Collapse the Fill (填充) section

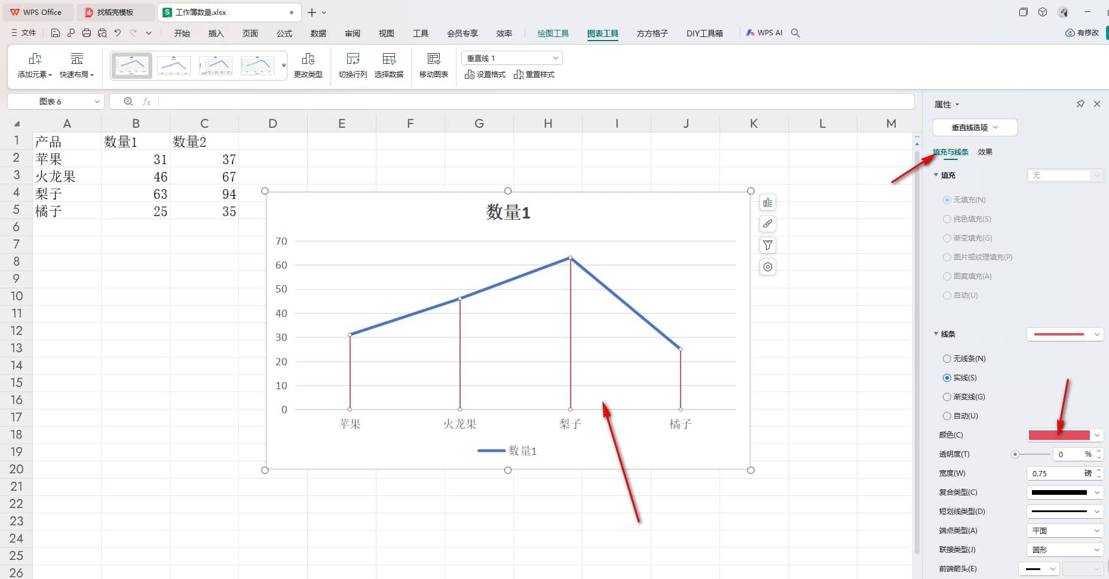pos(936,175)
